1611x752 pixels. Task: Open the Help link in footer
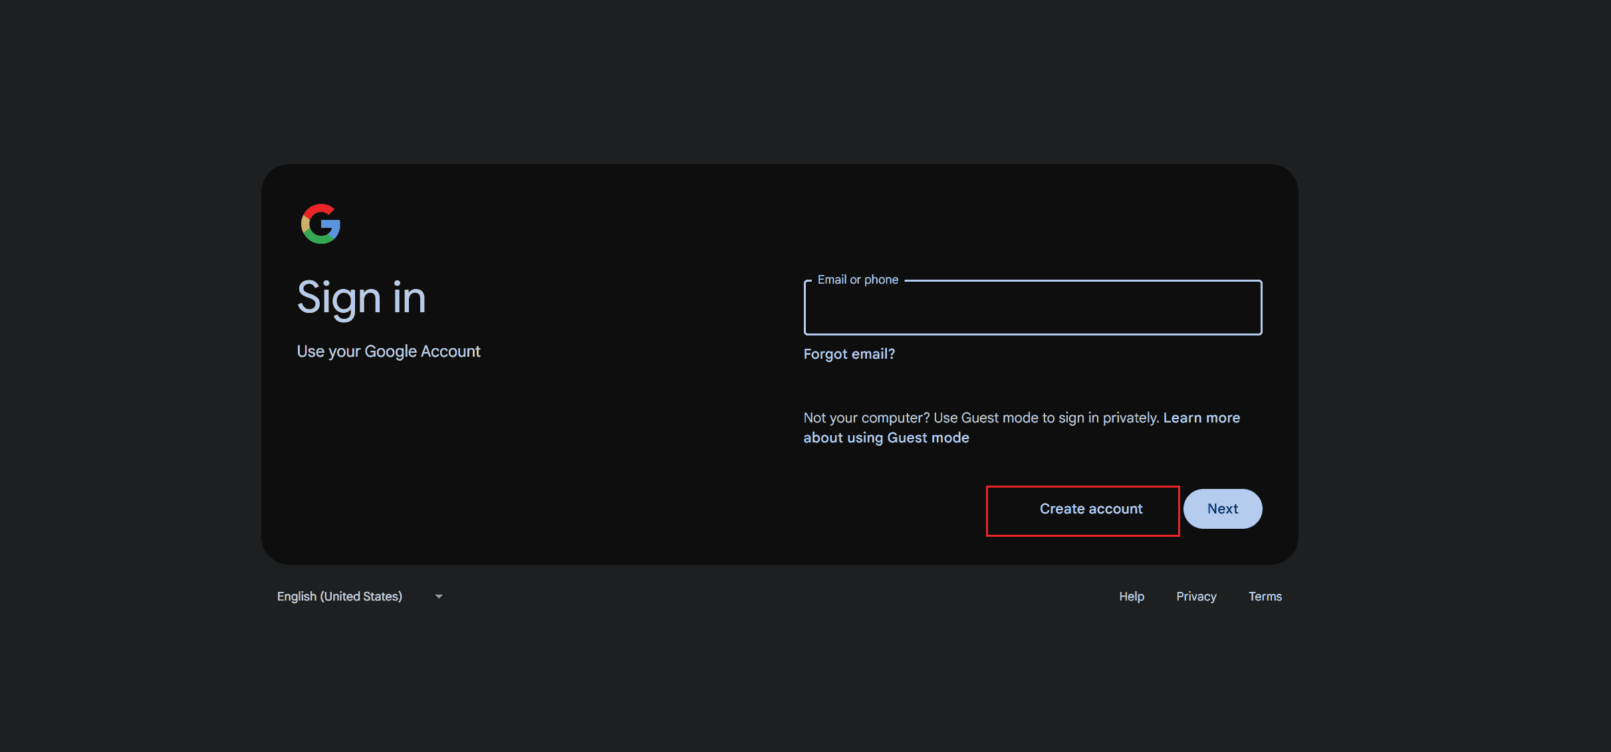pos(1131,597)
